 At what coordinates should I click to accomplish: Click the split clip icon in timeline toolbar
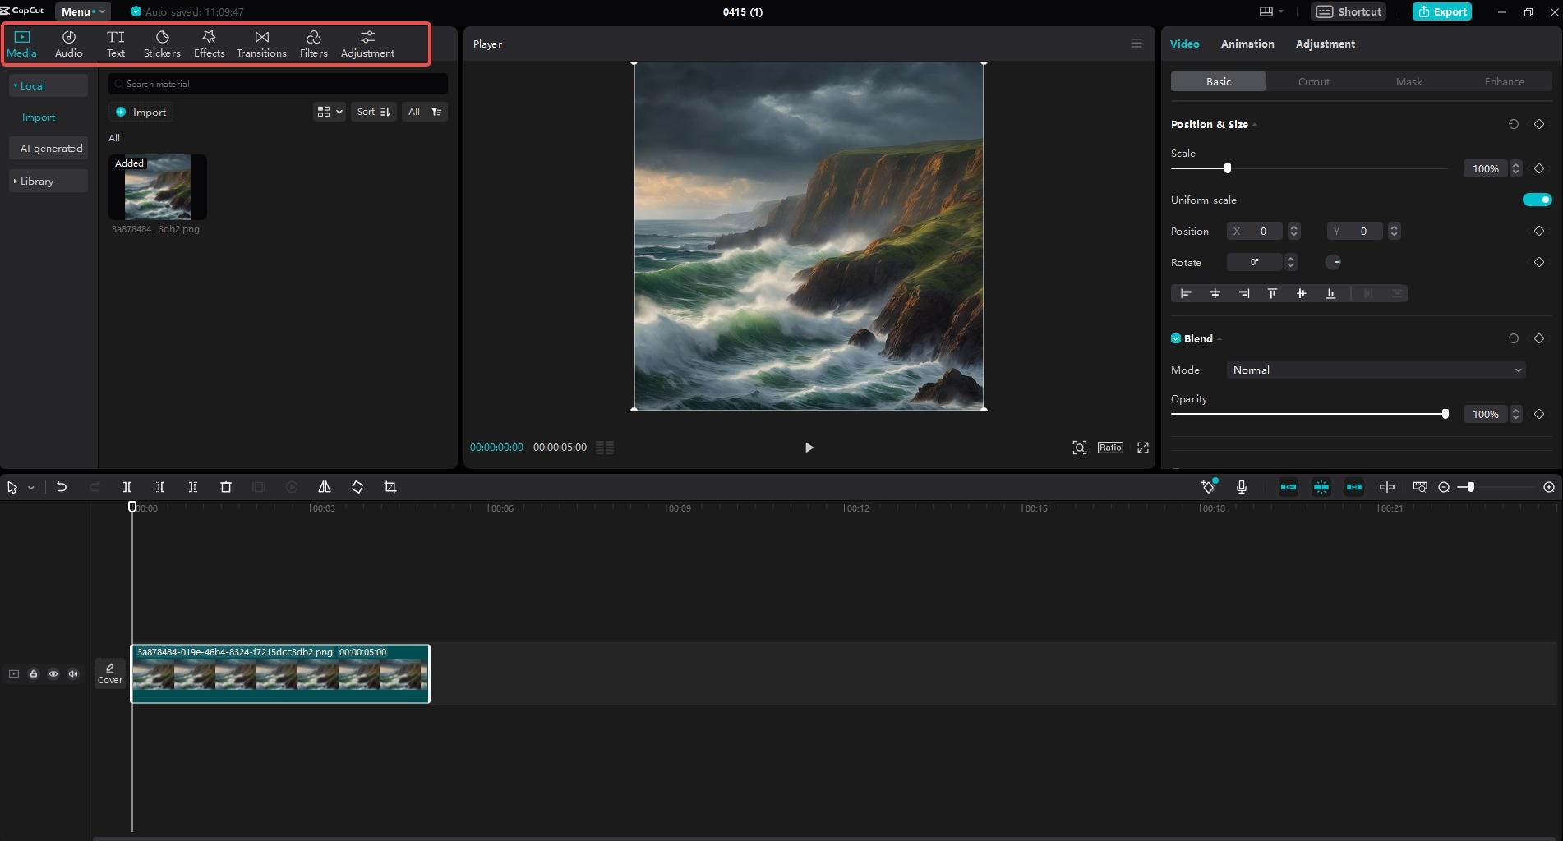pos(127,487)
